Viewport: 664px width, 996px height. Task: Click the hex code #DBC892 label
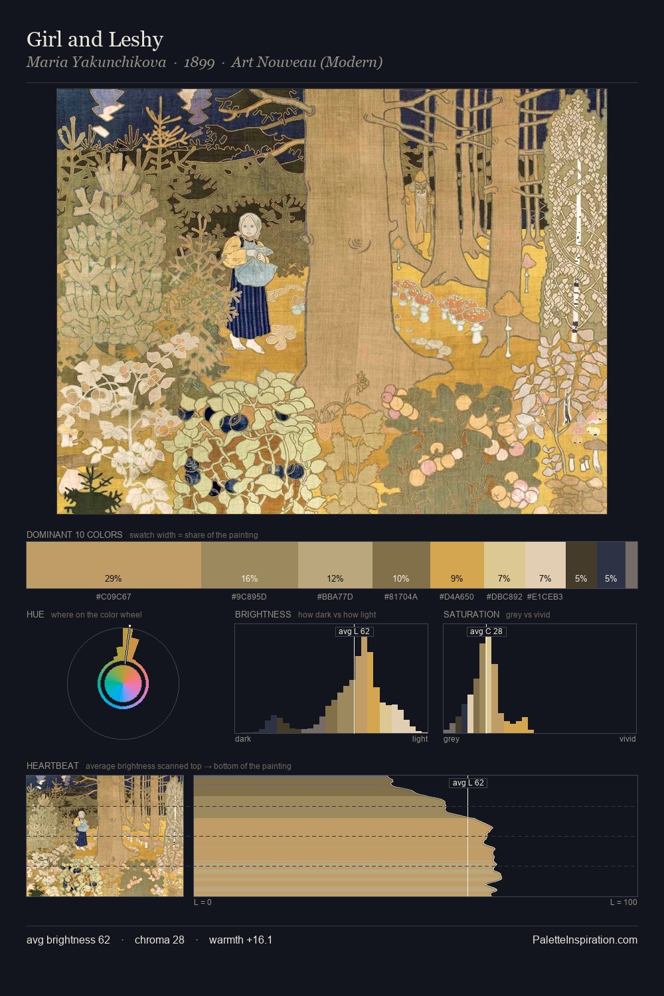click(505, 597)
